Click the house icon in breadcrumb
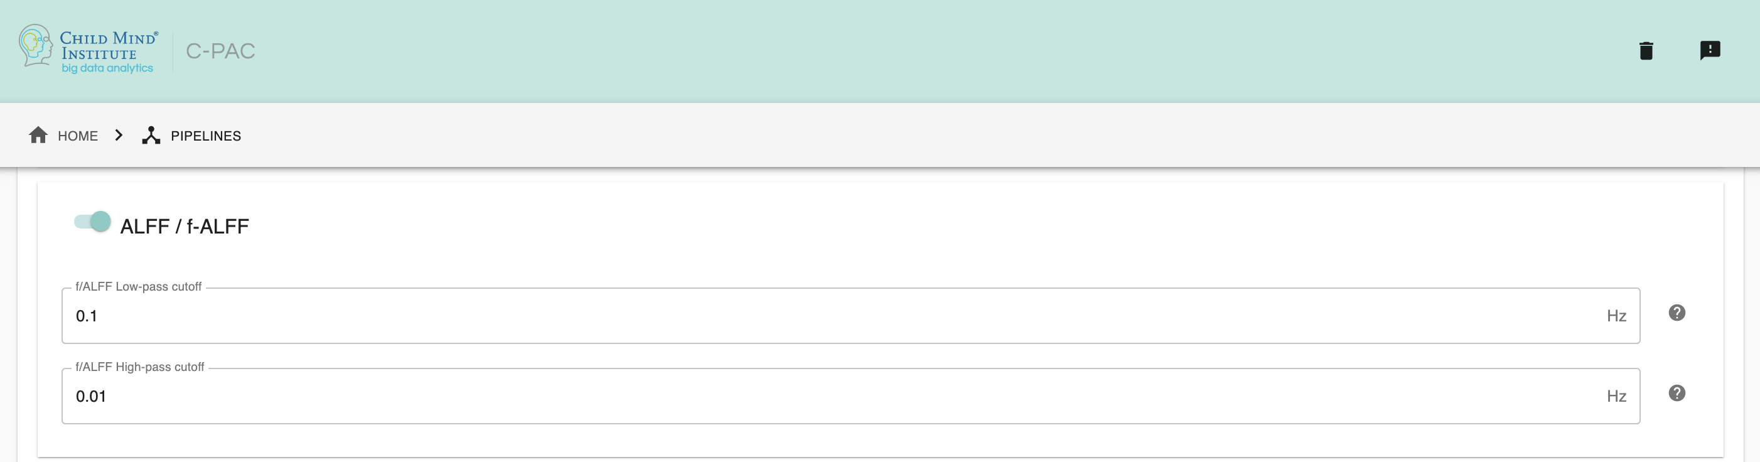The width and height of the screenshot is (1760, 462). pyautogui.click(x=38, y=136)
